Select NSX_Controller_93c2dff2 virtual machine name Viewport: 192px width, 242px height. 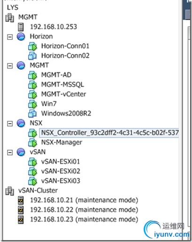click(x=110, y=133)
